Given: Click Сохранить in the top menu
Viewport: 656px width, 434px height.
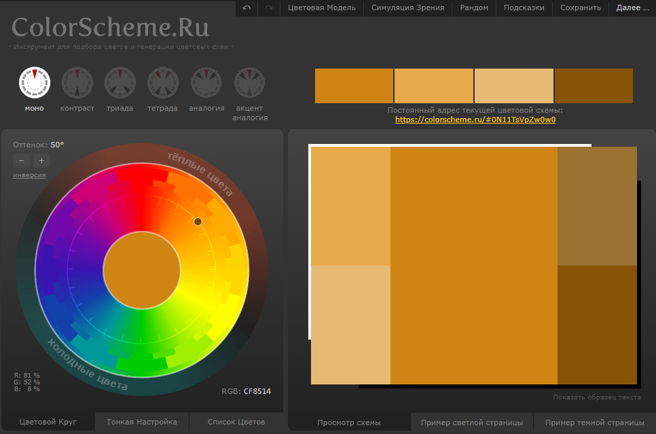Looking at the screenshot, I should coord(581,8).
